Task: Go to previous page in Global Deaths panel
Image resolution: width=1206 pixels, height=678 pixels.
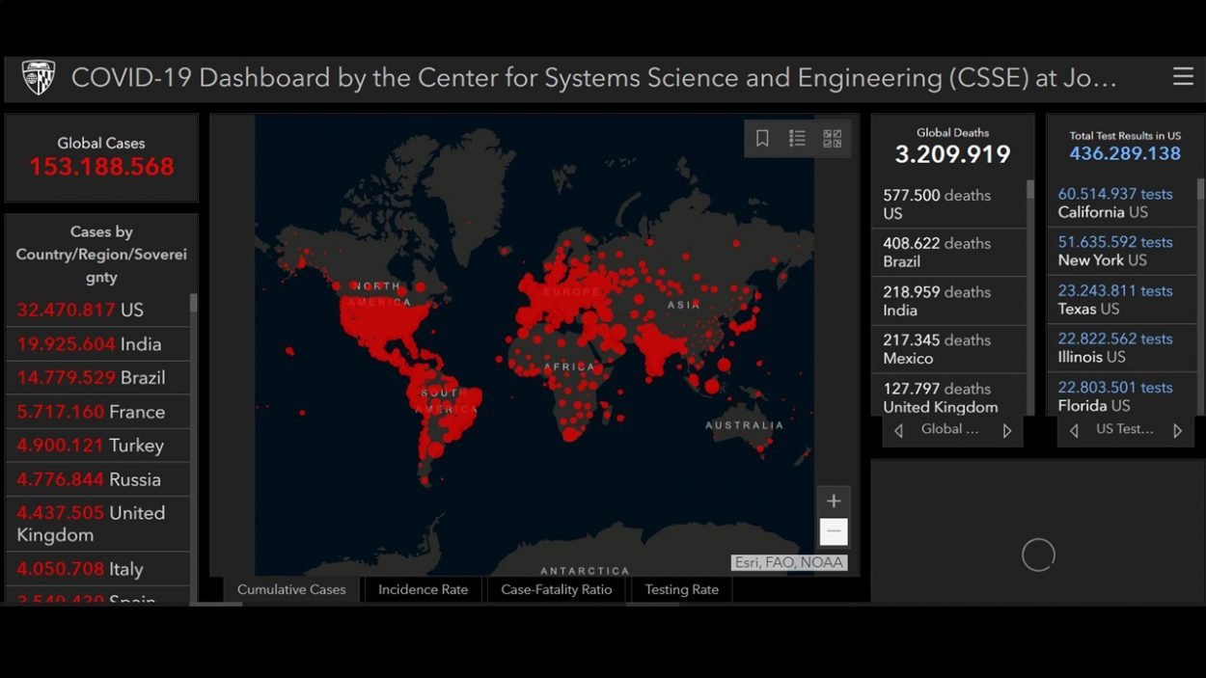Action: pos(899,431)
